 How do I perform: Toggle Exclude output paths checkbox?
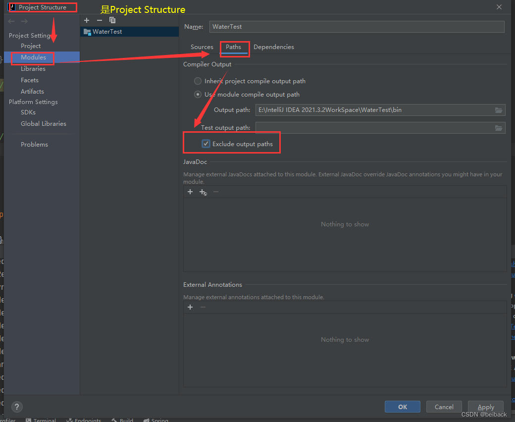[x=206, y=144]
